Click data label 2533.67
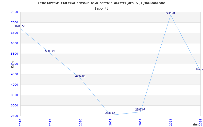 click(110, 113)
